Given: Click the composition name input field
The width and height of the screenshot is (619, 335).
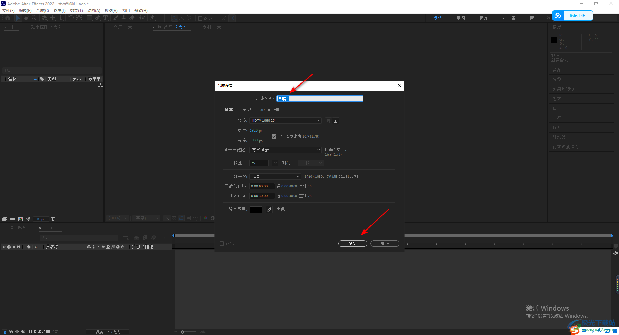Looking at the screenshot, I should click(320, 99).
